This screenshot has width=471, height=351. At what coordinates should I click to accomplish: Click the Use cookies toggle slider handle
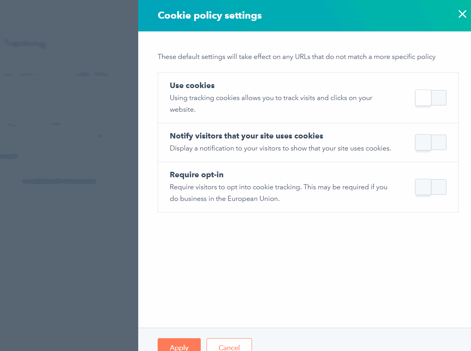(423, 98)
